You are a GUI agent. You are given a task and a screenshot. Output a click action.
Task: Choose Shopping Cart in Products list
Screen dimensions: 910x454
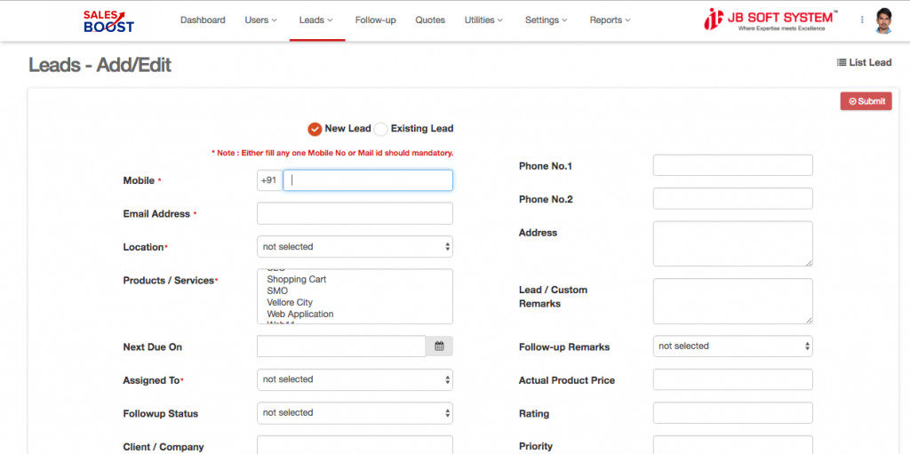tap(297, 280)
